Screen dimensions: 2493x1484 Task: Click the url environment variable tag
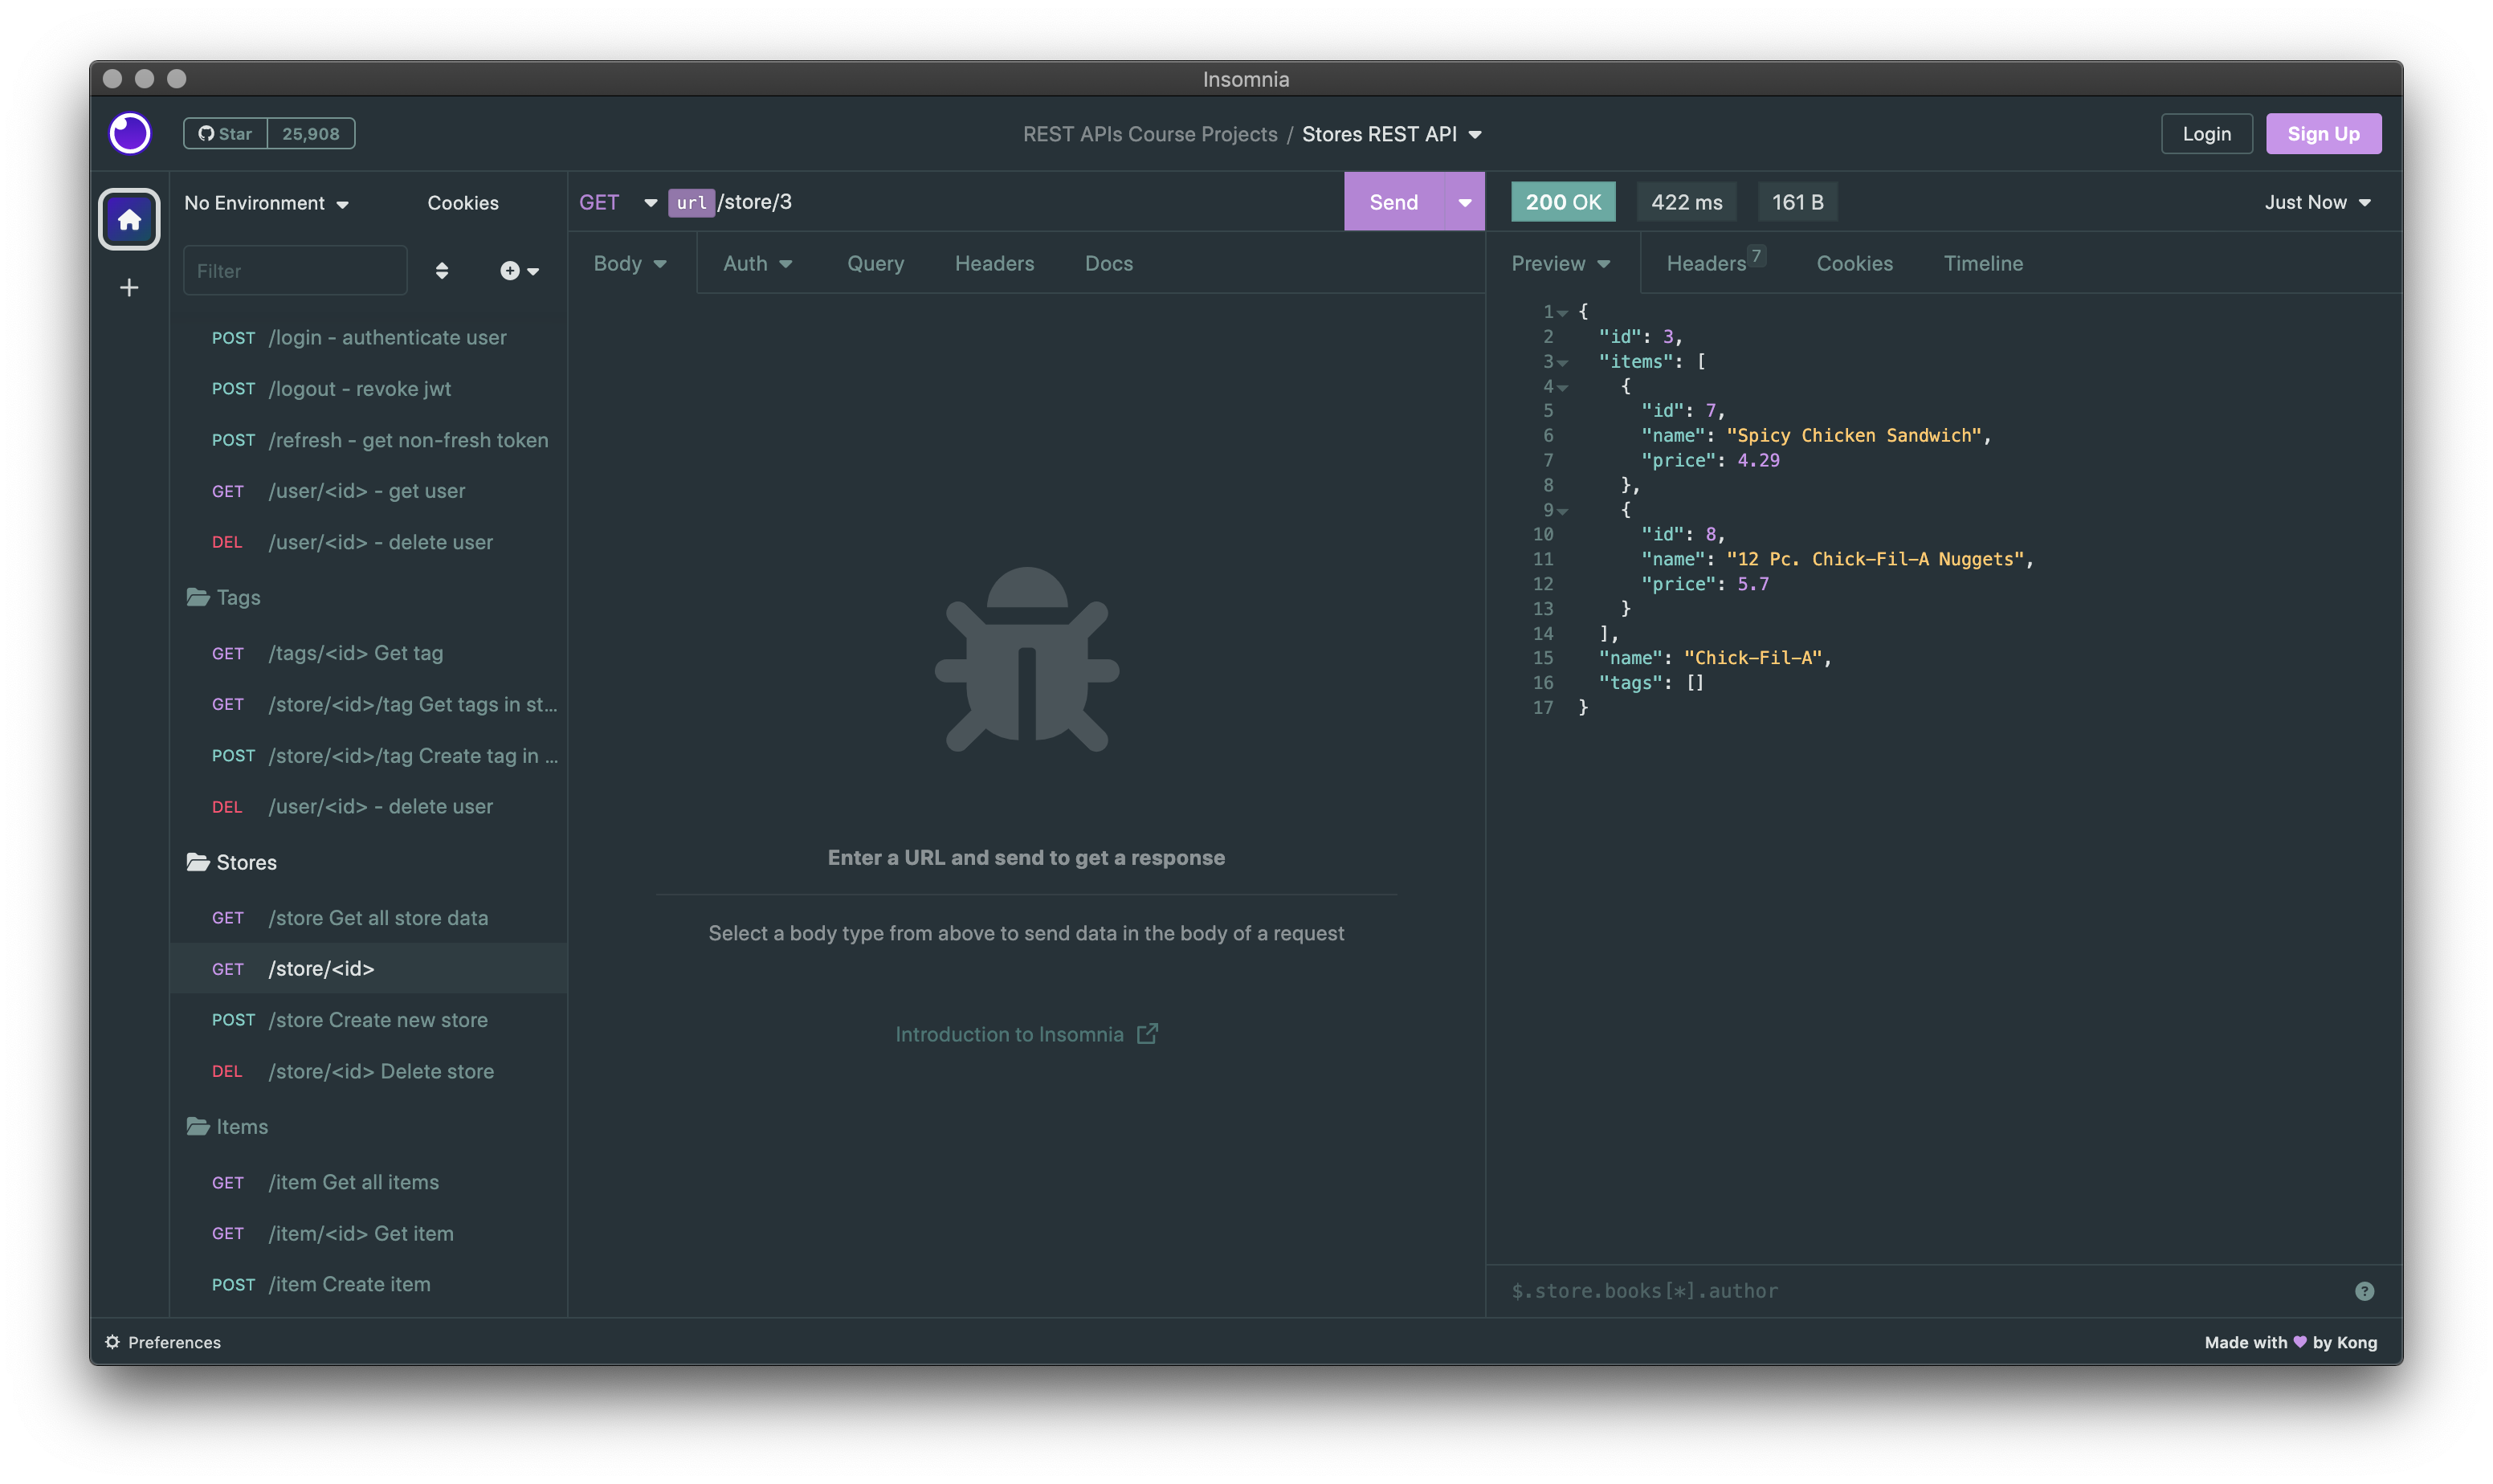coord(691,202)
